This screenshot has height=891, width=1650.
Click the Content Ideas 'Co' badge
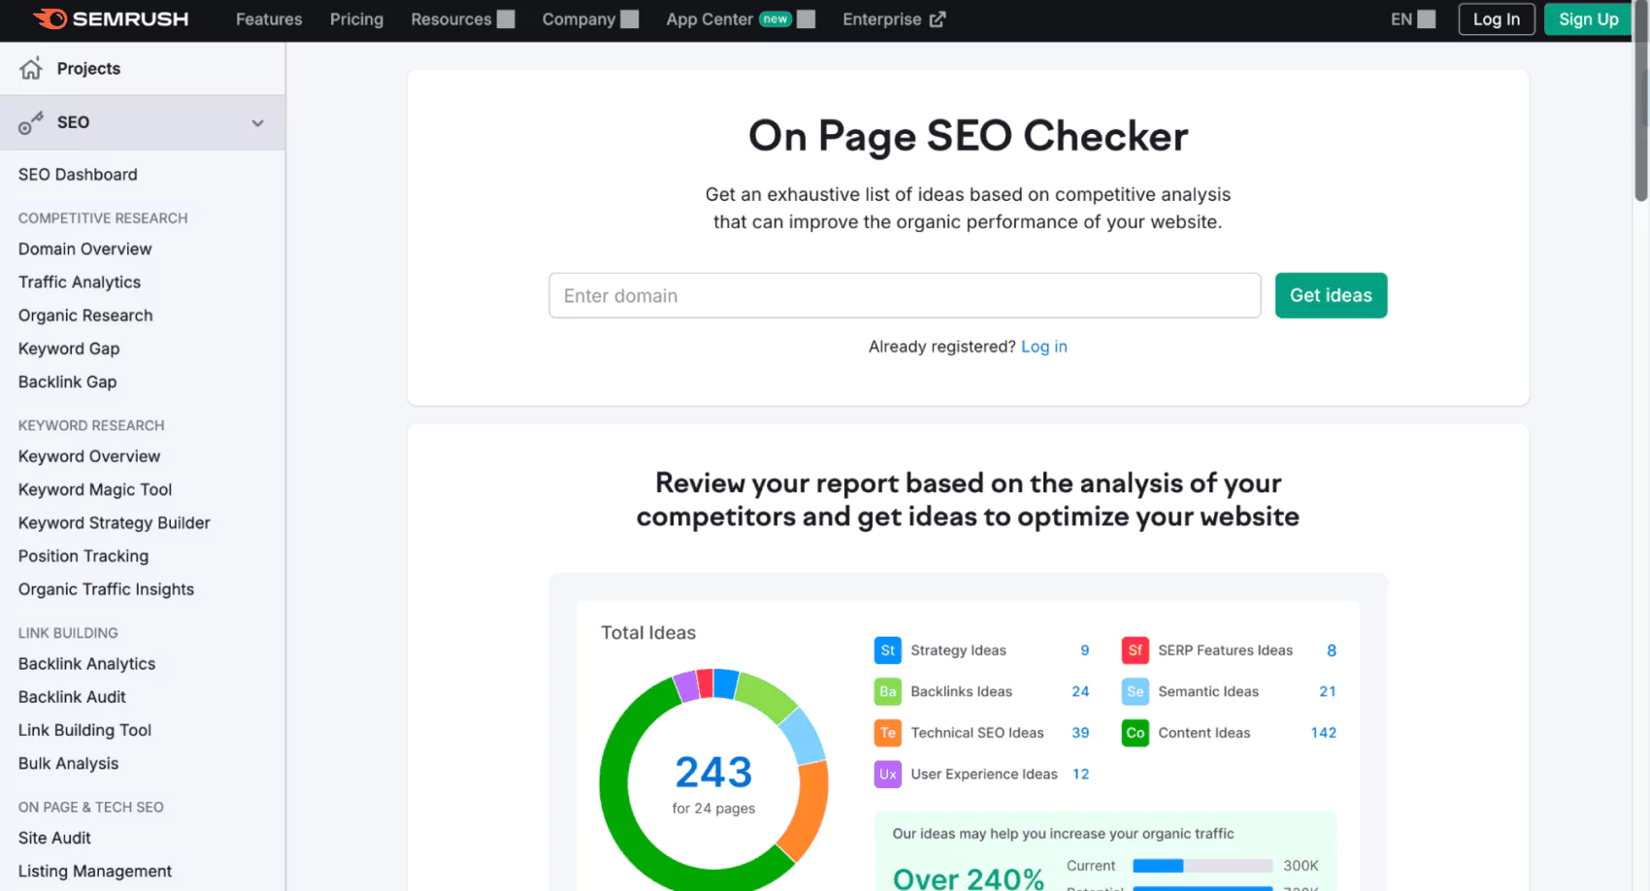1135,733
